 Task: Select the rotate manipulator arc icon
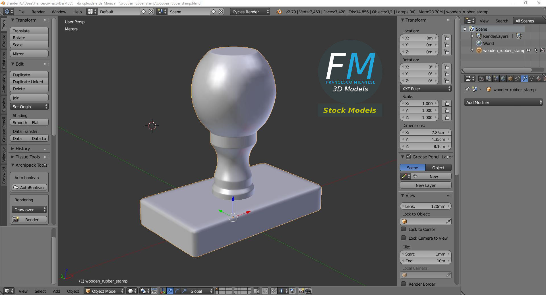click(177, 291)
